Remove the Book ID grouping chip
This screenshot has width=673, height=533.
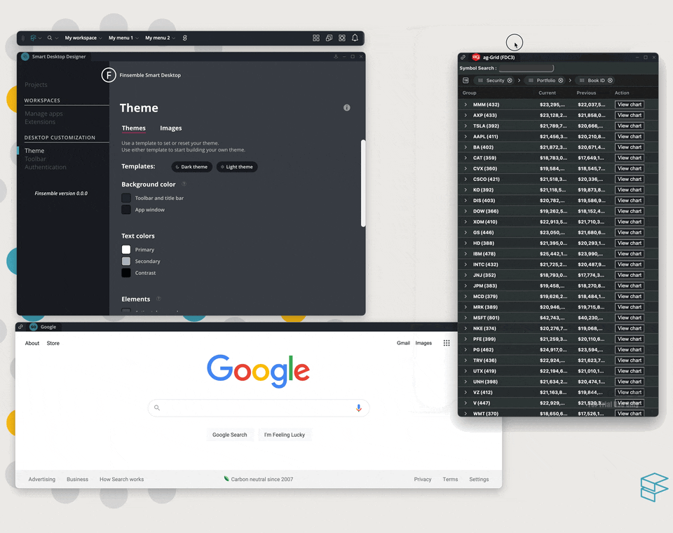[610, 81]
